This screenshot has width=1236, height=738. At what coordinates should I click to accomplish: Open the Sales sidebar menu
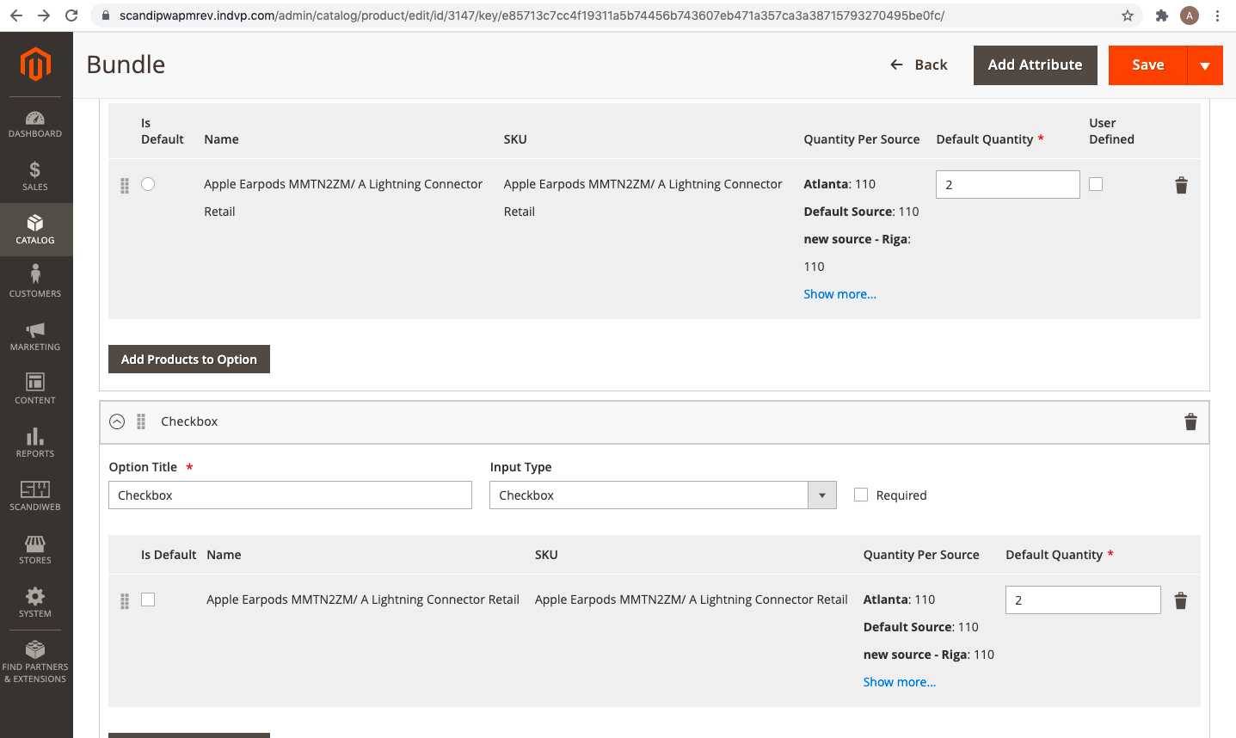(35, 176)
